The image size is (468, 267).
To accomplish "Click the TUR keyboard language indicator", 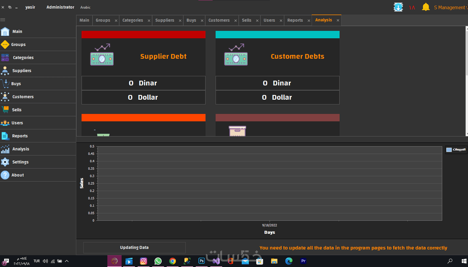I will 37,261.
